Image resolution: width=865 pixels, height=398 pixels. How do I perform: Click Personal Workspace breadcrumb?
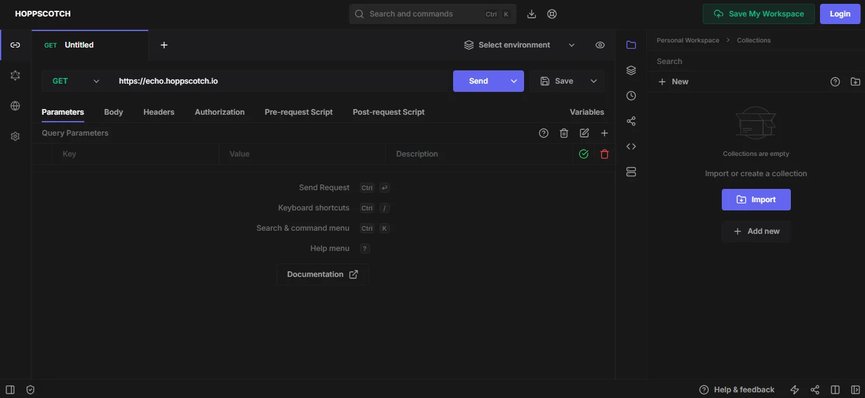tap(688, 40)
